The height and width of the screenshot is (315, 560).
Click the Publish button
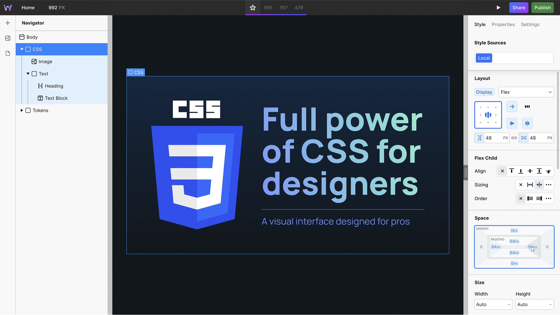[542, 7]
